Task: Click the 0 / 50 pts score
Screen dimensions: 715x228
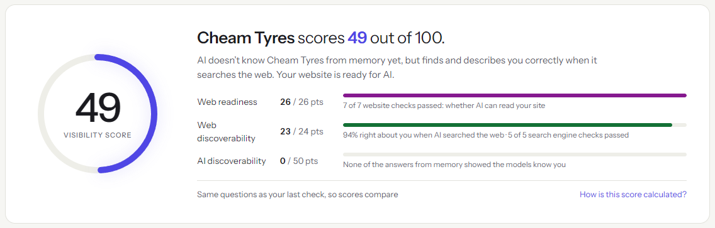Action: click(299, 161)
